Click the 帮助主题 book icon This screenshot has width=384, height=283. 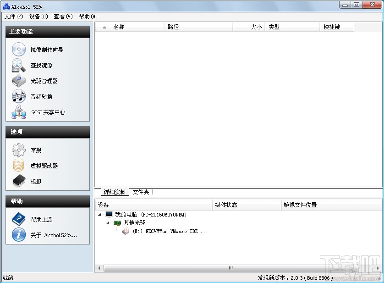tap(19, 219)
